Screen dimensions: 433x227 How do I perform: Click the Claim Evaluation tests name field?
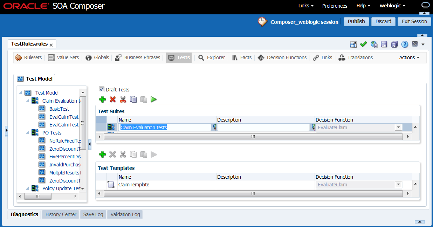coord(165,128)
